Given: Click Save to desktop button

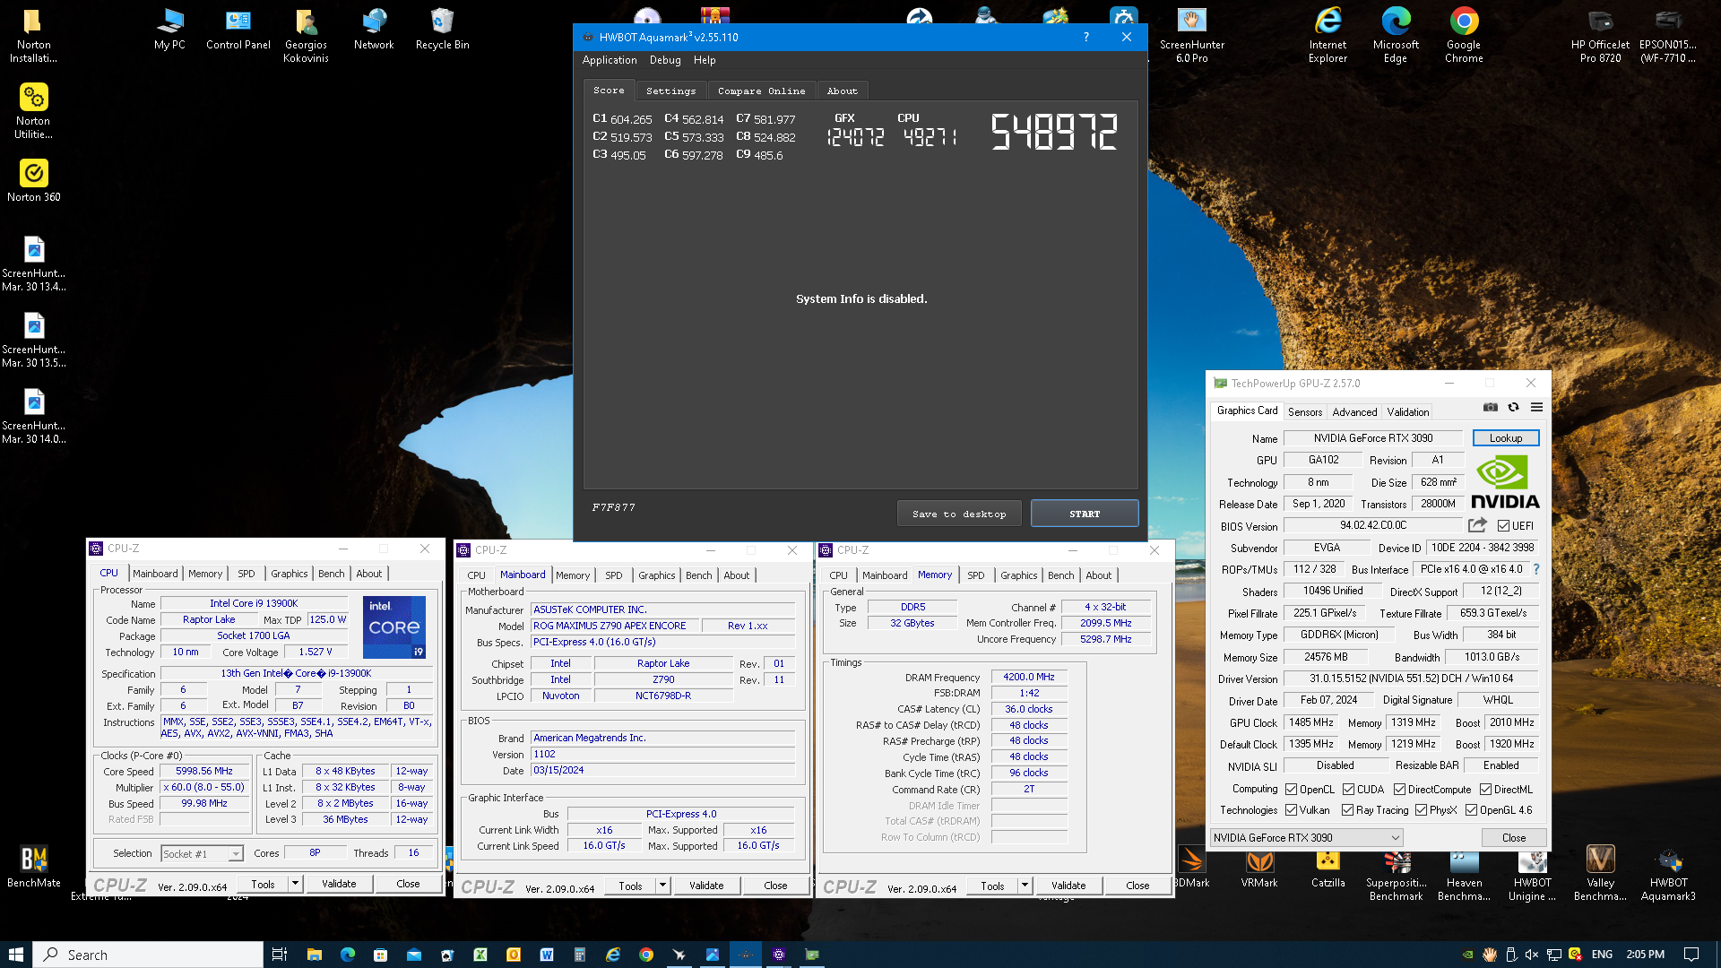Looking at the screenshot, I should (x=959, y=514).
